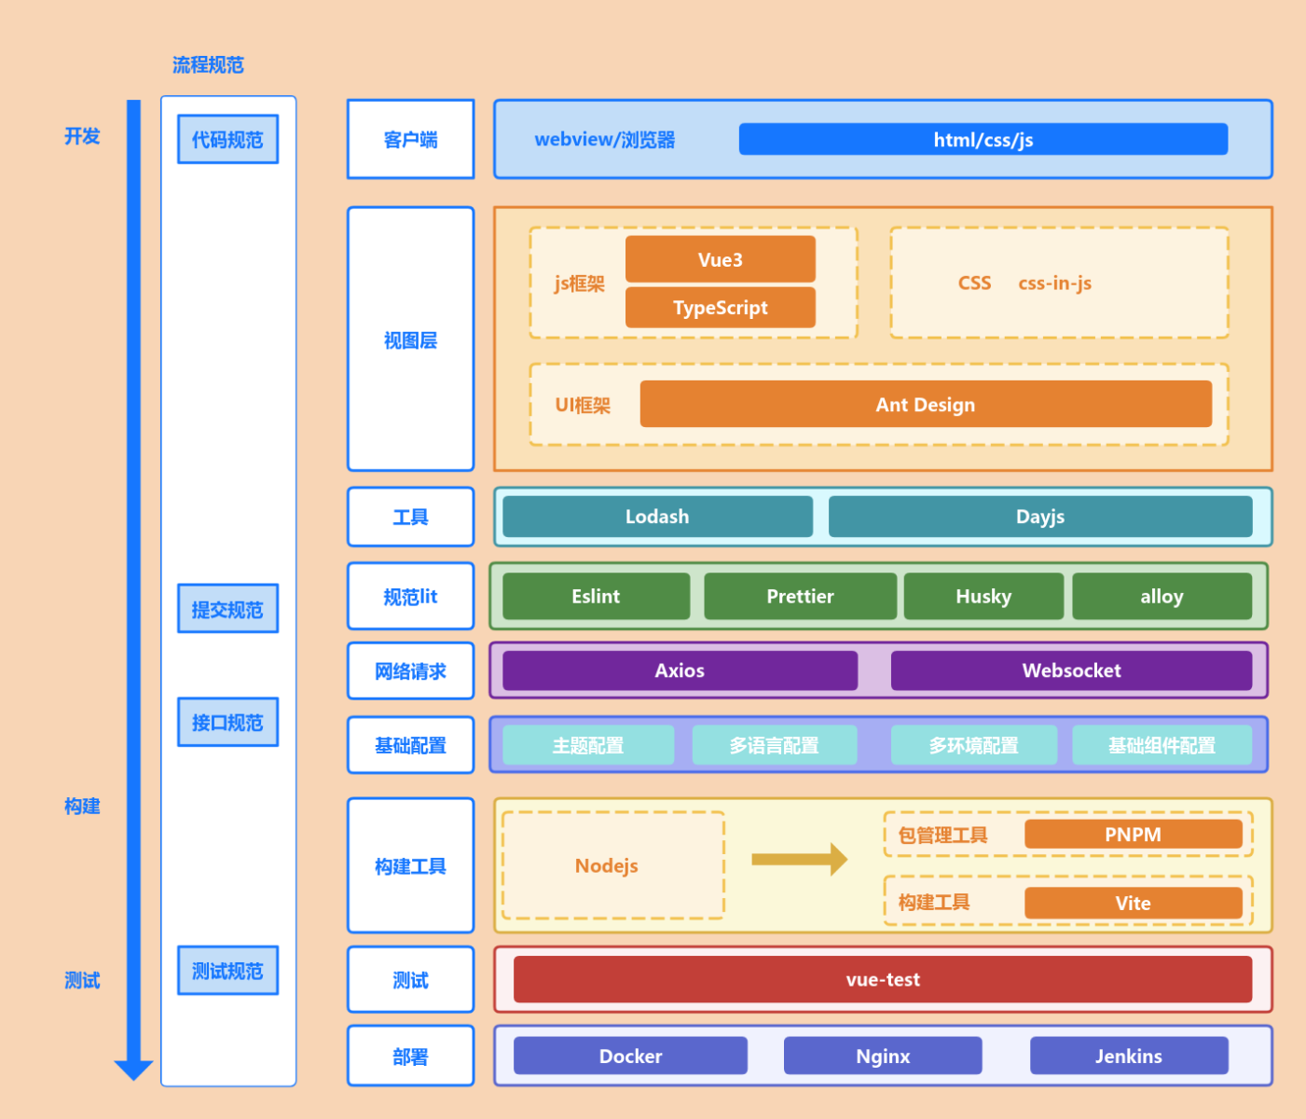
Task: Click the TypeScript block
Action: point(720,308)
